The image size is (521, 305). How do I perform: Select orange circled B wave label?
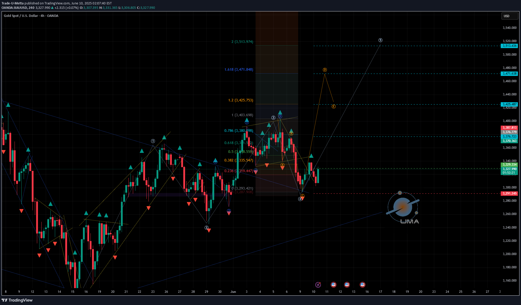(x=291, y=134)
